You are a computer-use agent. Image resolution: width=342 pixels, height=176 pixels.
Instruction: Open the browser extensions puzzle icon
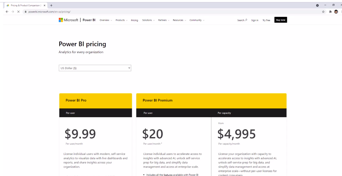[x=330, y=12]
